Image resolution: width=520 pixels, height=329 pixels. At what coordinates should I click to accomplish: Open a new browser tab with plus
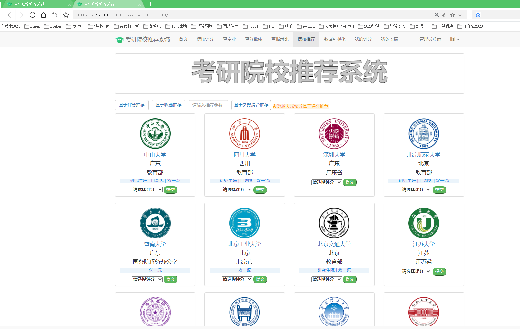coord(150,4)
